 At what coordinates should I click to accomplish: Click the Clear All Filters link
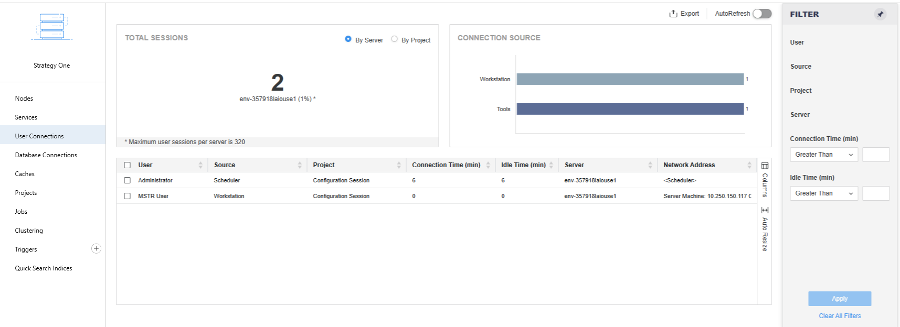tap(840, 316)
